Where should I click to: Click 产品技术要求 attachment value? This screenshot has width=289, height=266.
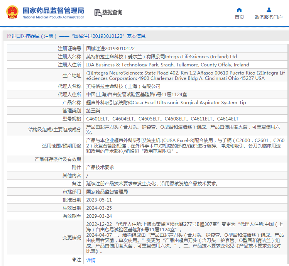[x=100, y=167]
